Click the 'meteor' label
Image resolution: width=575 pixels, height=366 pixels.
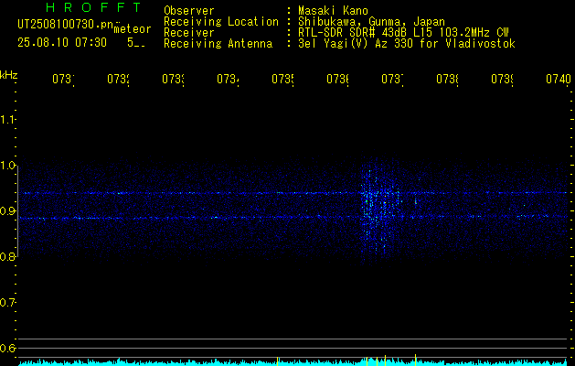[133, 29]
